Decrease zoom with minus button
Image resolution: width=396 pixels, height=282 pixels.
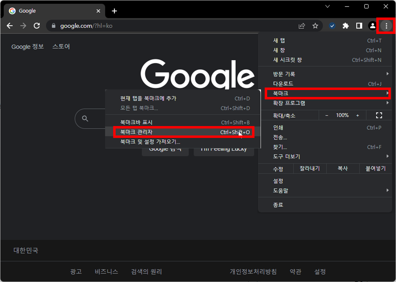click(327, 116)
